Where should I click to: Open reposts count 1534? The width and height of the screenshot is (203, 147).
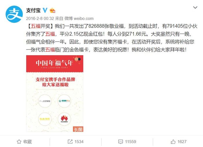79,142
